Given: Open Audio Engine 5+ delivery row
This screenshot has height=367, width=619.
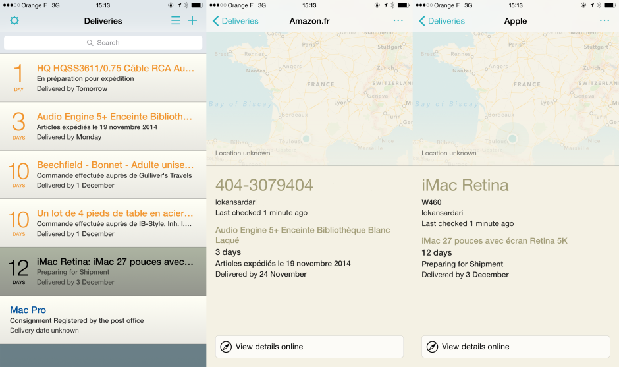Looking at the screenshot, I should (x=103, y=127).
